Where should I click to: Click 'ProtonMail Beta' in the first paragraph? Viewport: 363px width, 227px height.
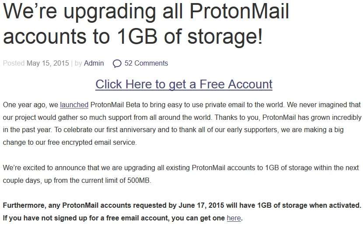pyautogui.click(x=115, y=105)
